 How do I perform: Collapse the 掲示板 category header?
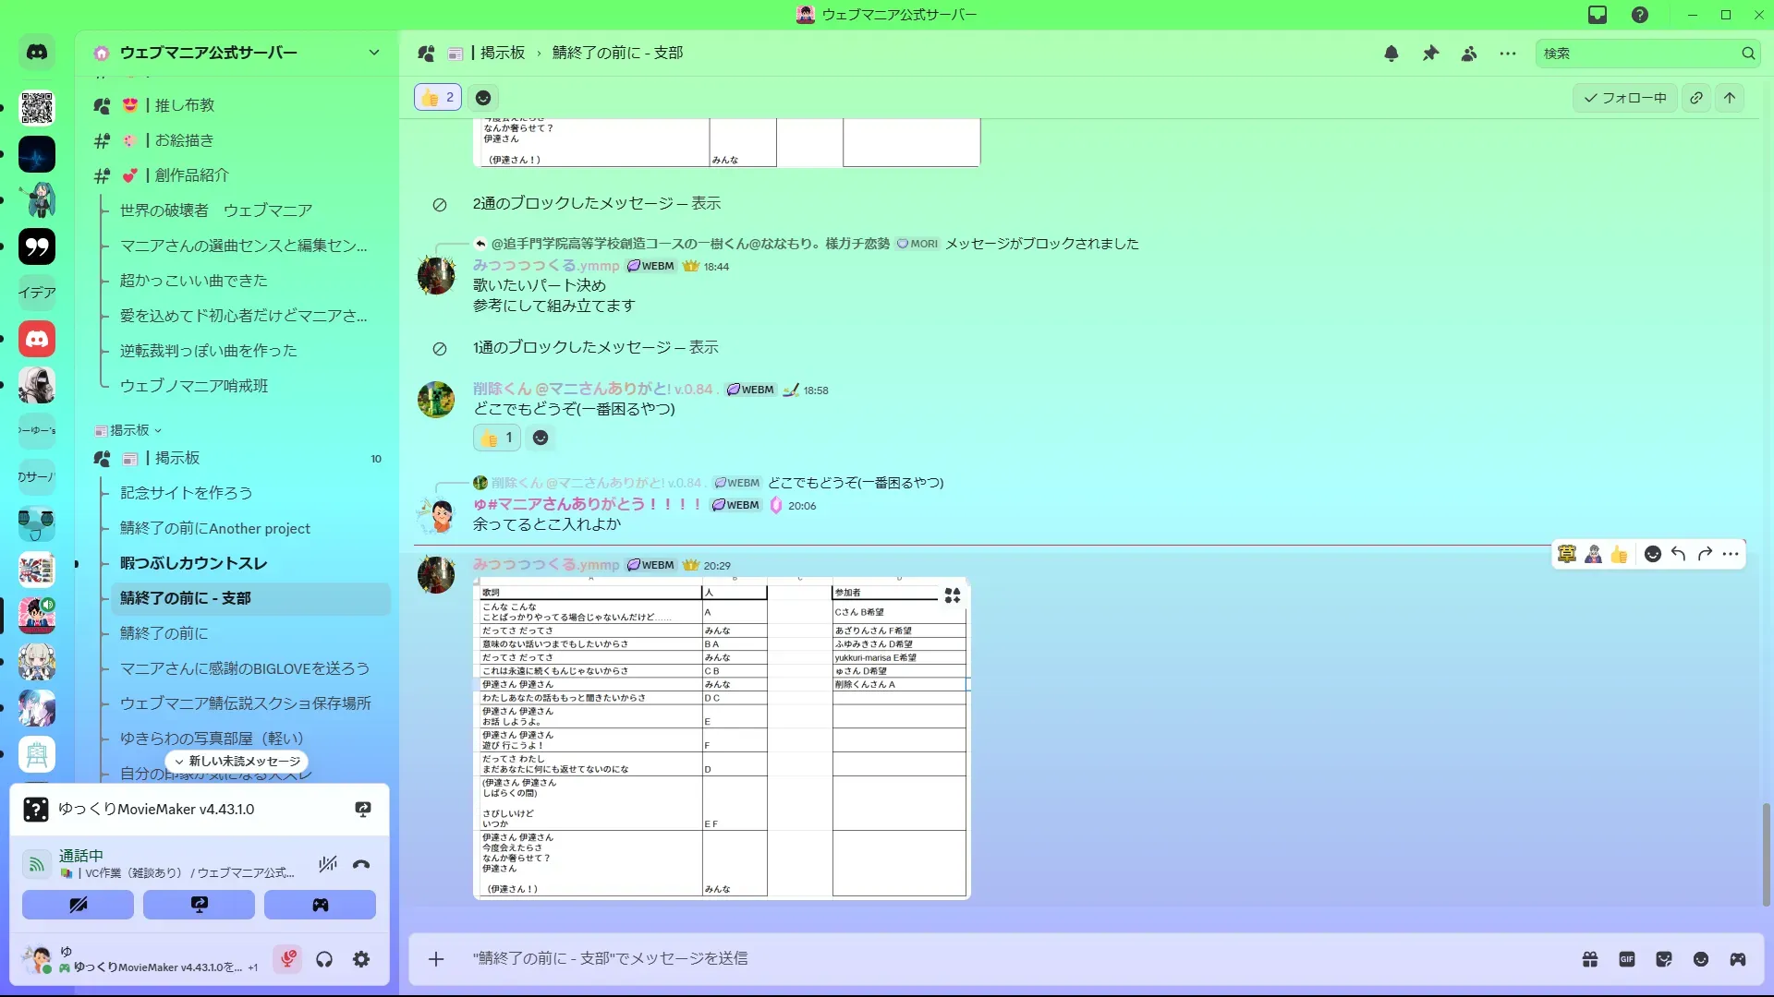coord(129,430)
